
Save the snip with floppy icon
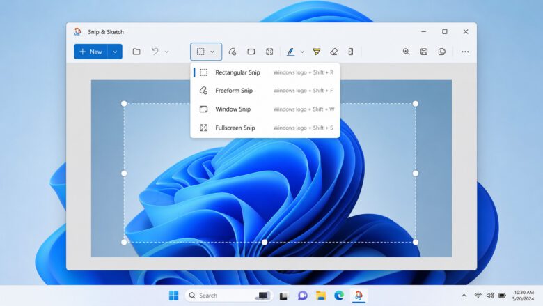click(x=424, y=52)
